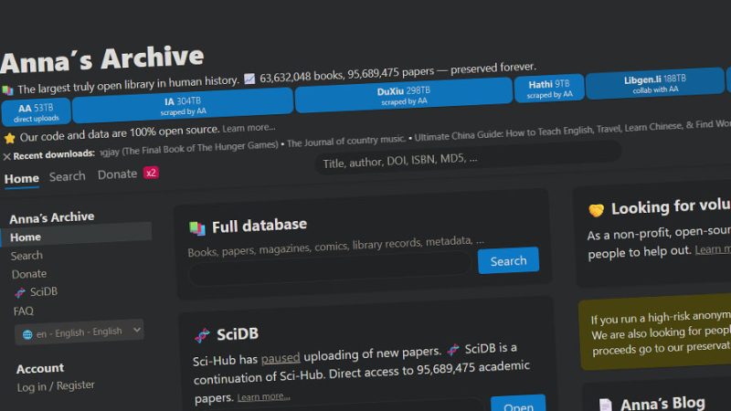Open SciDB from the sidebar
This screenshot has height=411, width=731.
click(43, 292)
